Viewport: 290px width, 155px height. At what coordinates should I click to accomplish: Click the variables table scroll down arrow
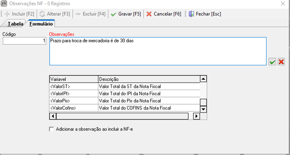204,109
